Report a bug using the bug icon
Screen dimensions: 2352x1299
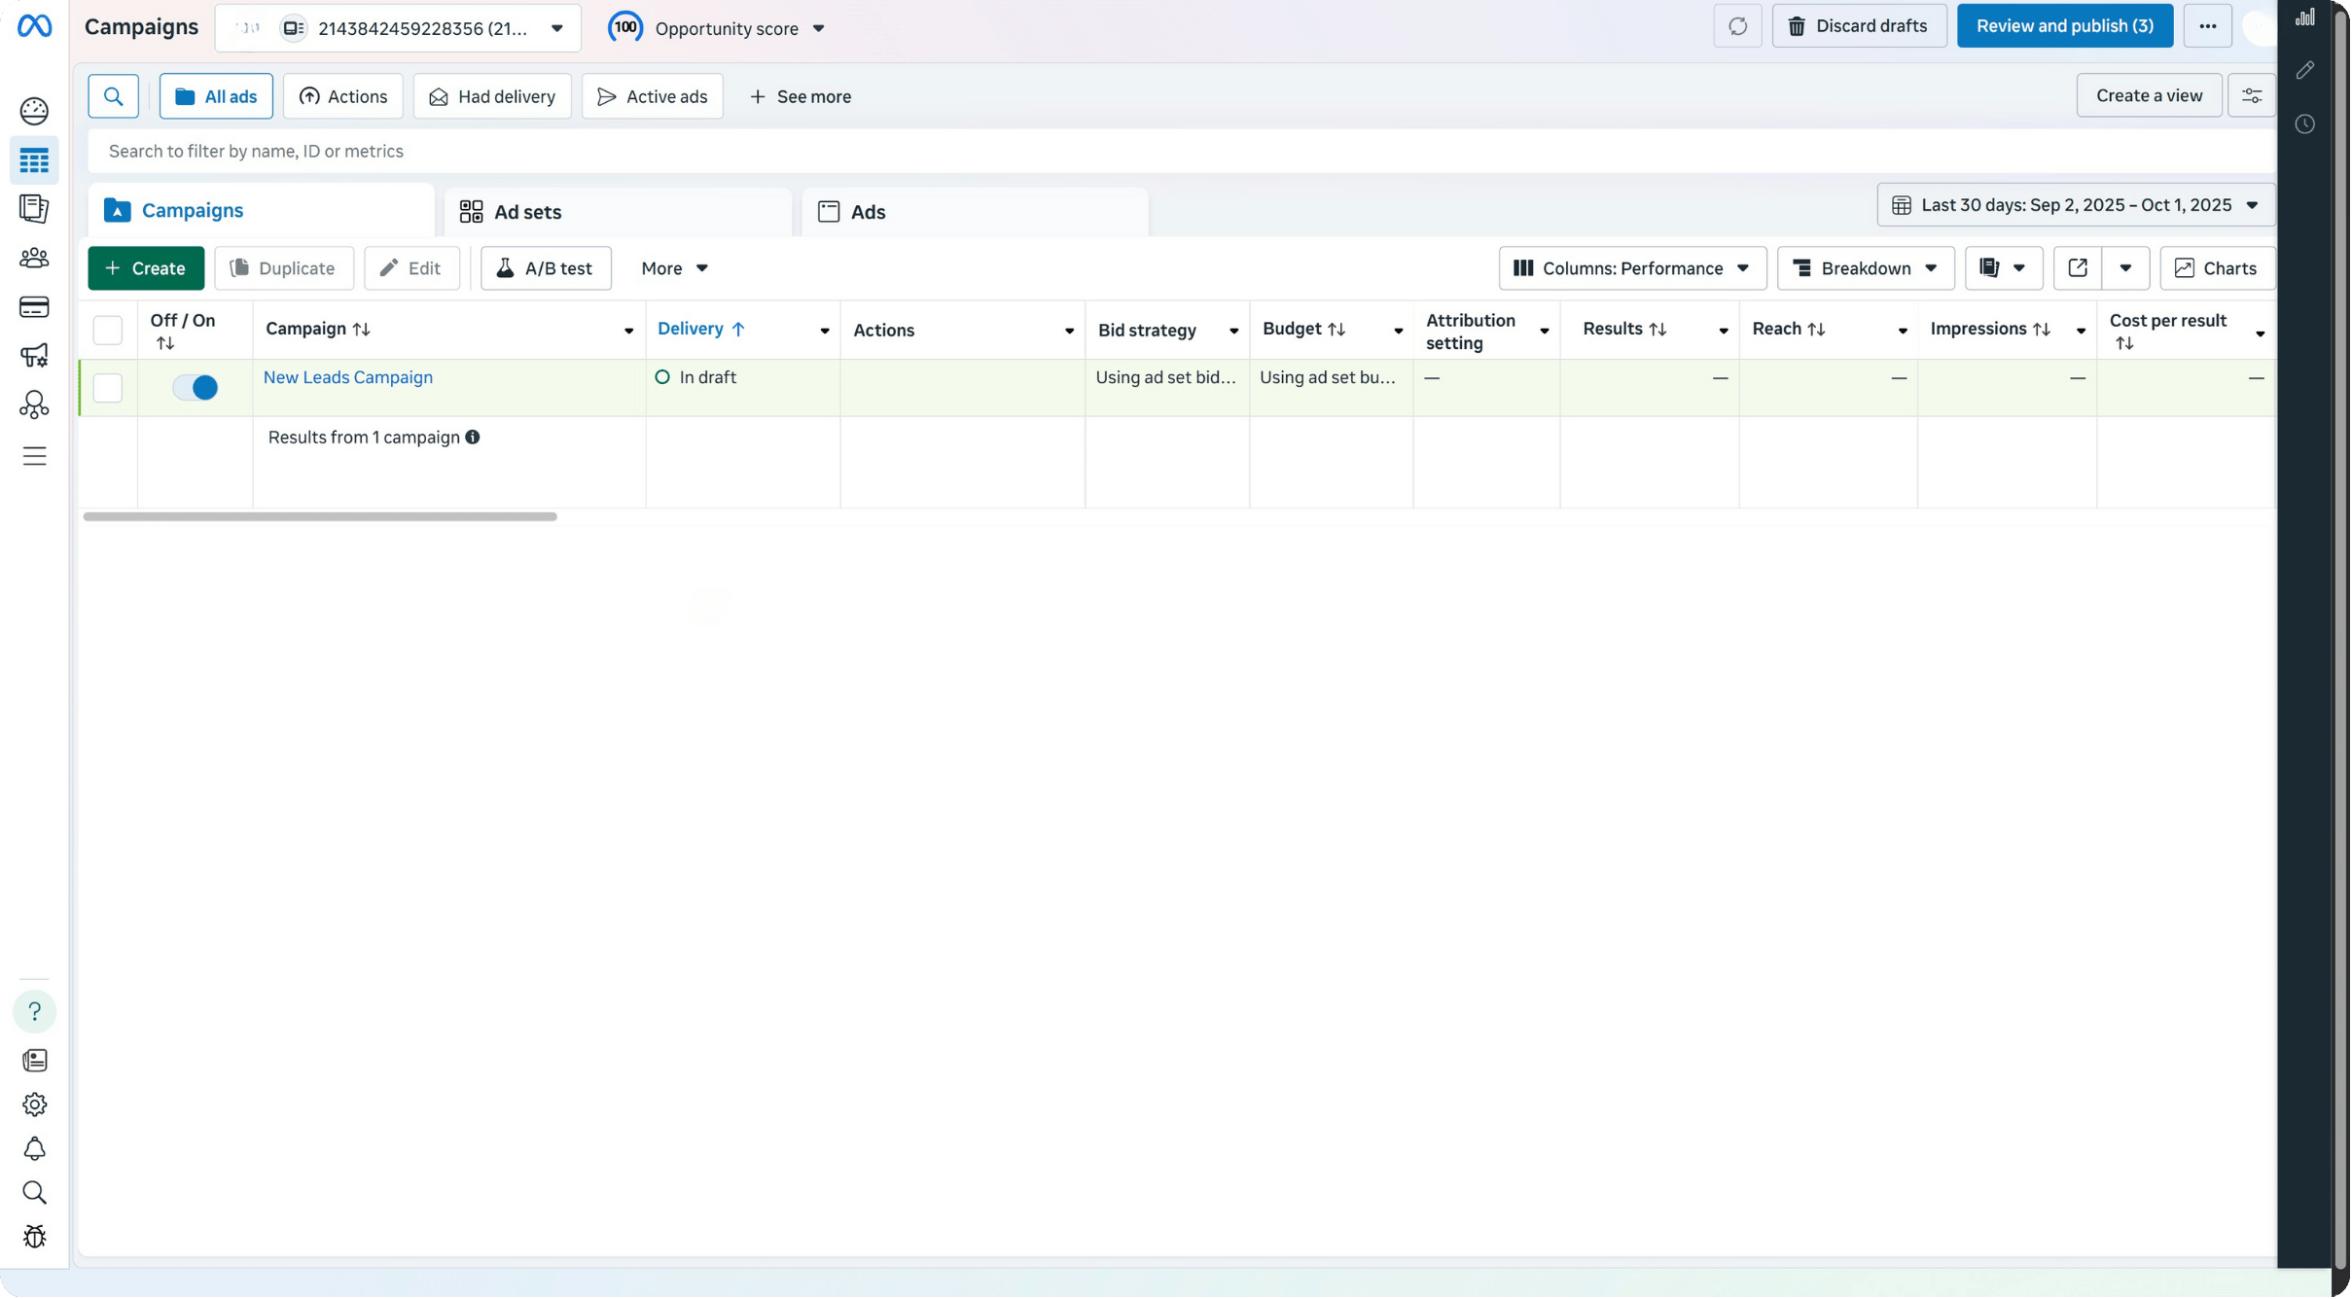34,1236
